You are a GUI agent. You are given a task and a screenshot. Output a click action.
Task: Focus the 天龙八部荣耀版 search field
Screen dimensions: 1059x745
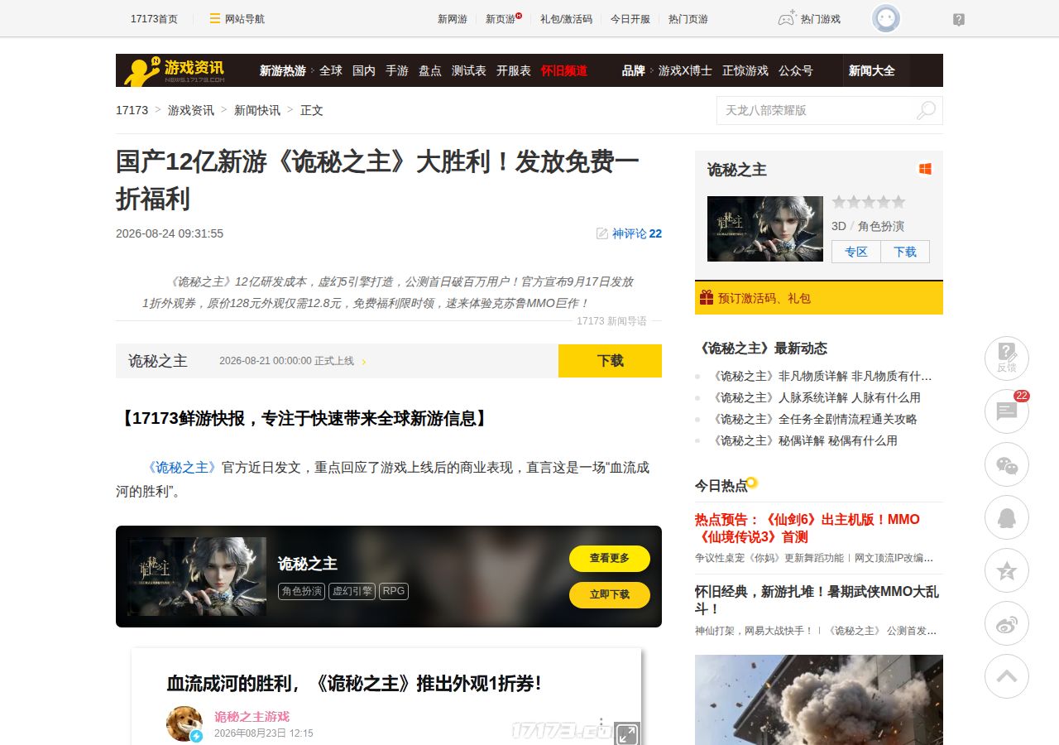[815, 110]
